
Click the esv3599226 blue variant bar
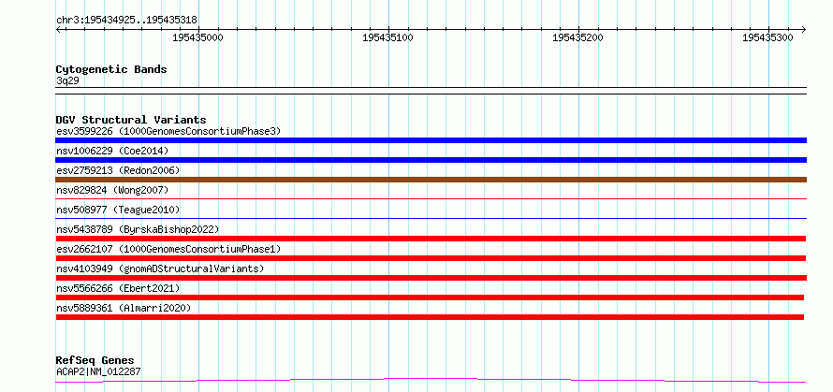(x=431, y=140)
